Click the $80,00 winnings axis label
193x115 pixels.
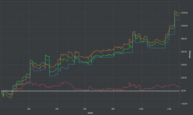(x=184, y=39)
